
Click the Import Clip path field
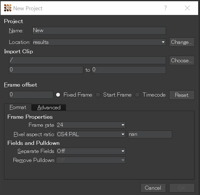click(87, 60)
